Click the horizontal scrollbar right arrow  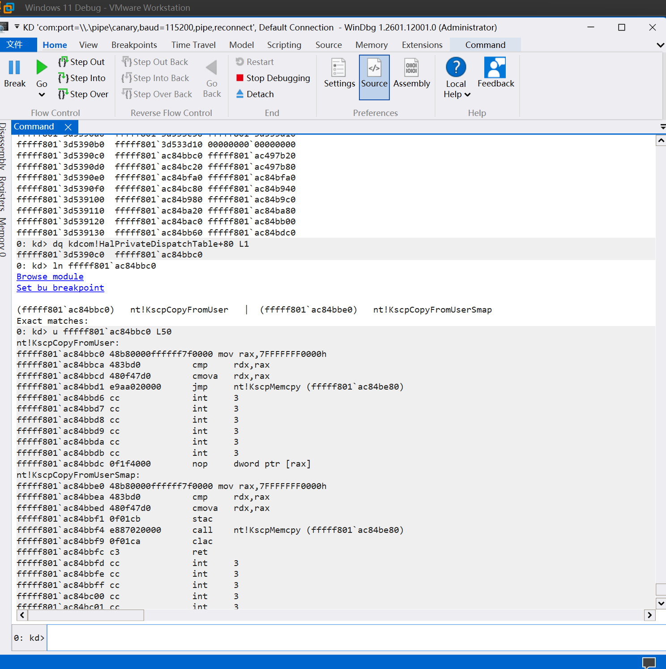tap(650, 615)
